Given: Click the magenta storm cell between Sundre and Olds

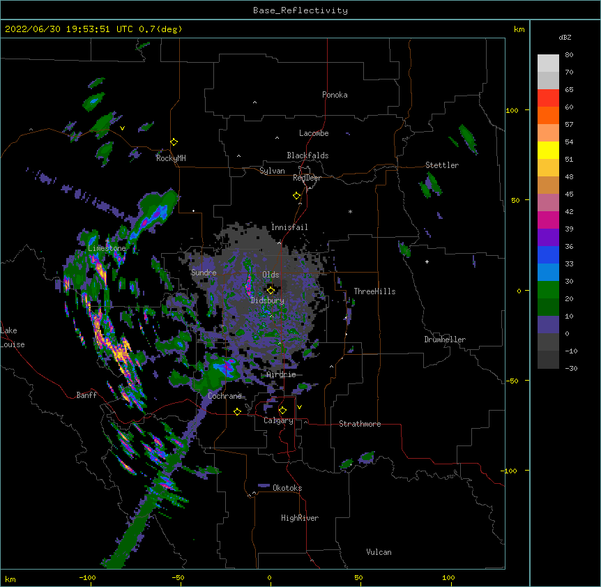Looking at the screenshot, I should (248, 284).
